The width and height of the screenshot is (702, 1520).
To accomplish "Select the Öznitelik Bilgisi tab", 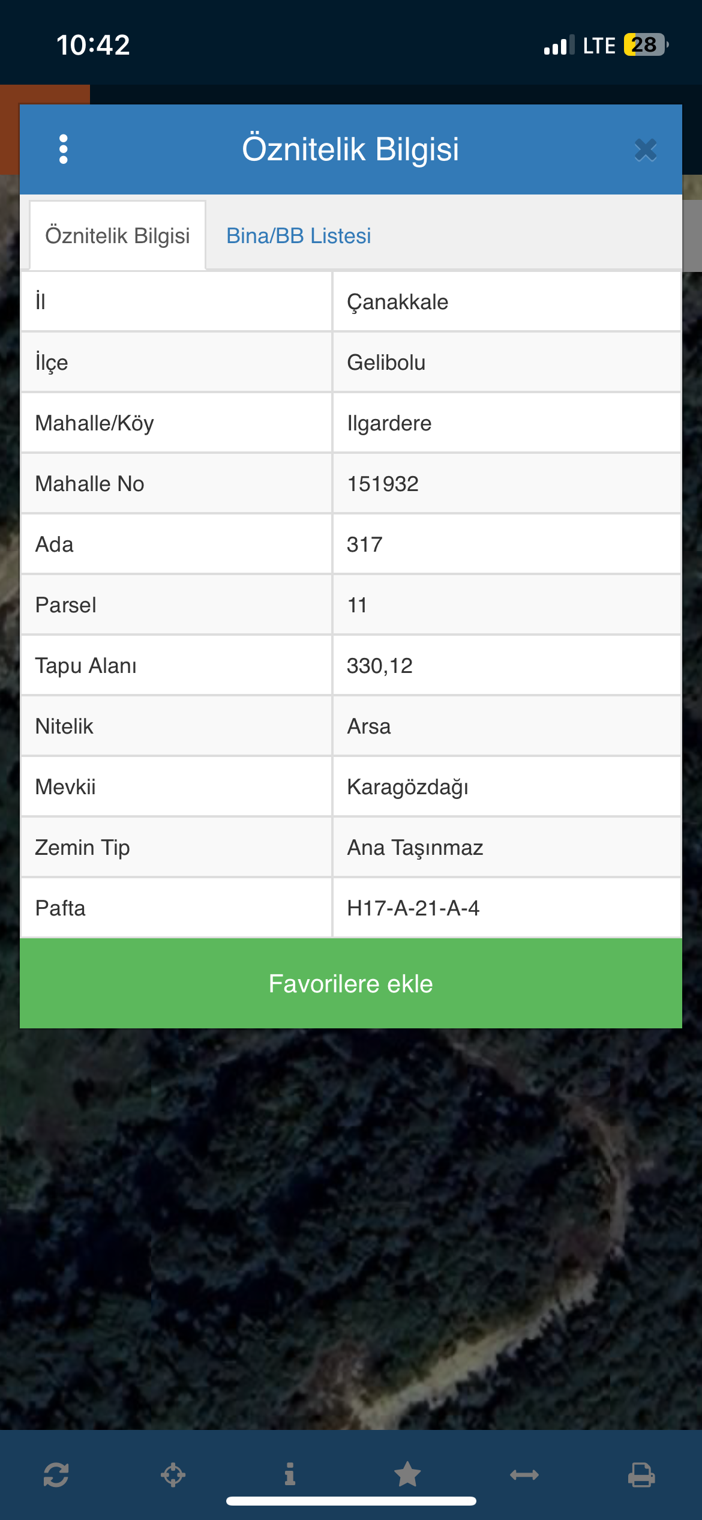I will point(118,236).
